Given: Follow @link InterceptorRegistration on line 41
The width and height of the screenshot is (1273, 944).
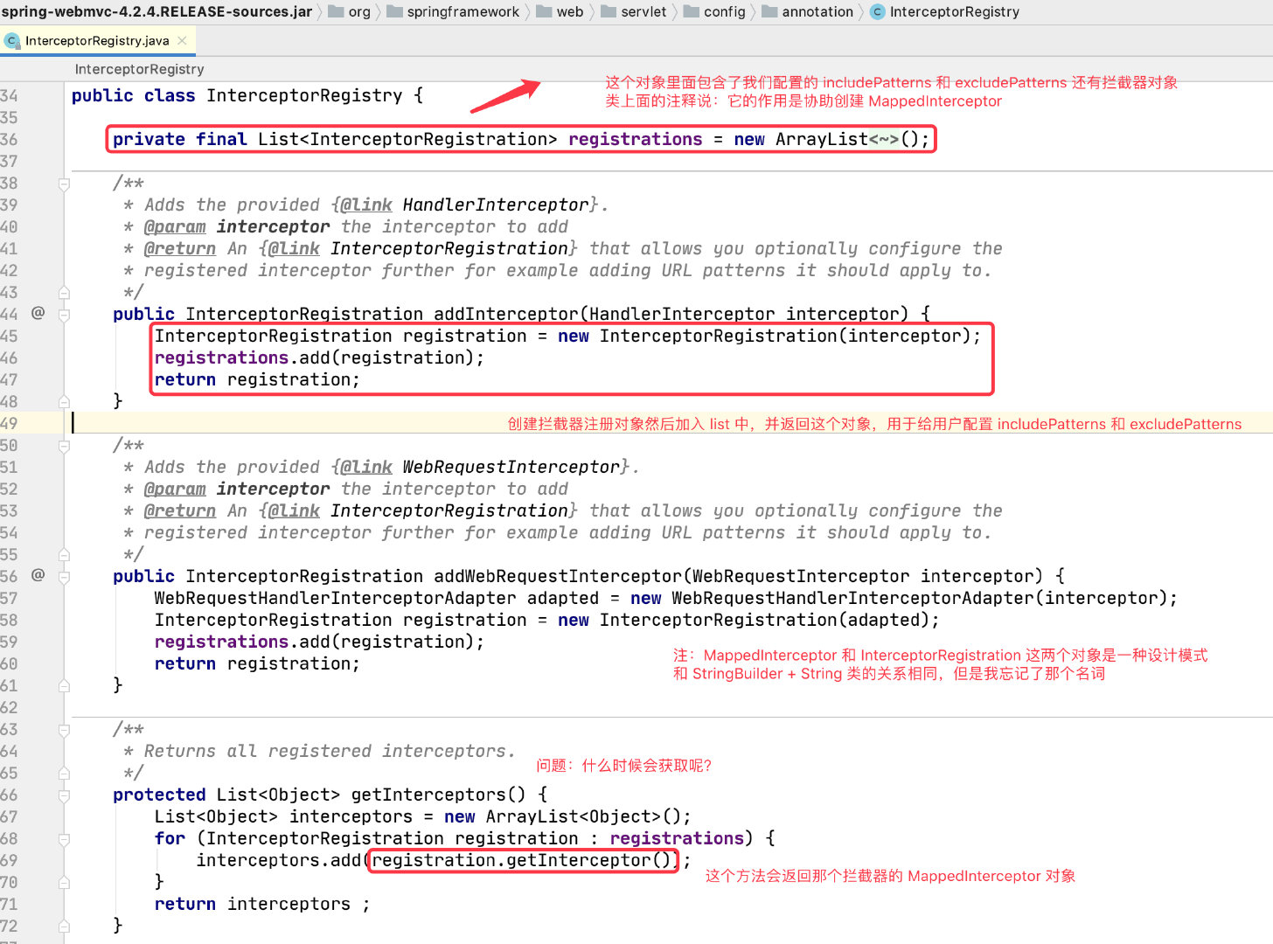Looking at the screenshot, I should click(449, 248).
